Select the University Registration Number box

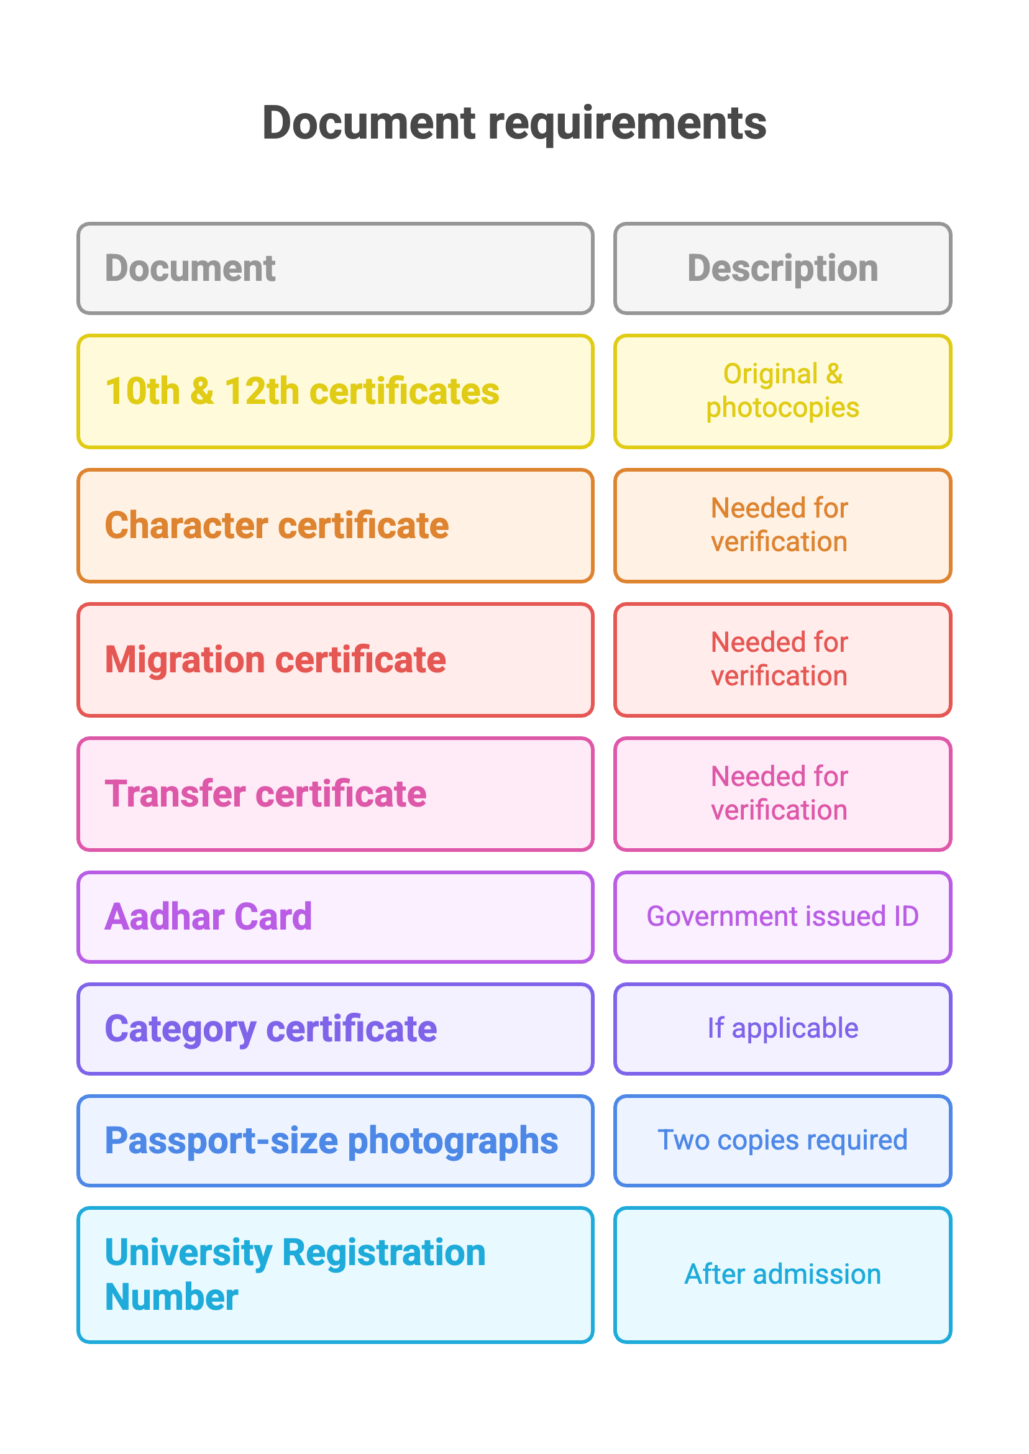tap(335, 1274)
